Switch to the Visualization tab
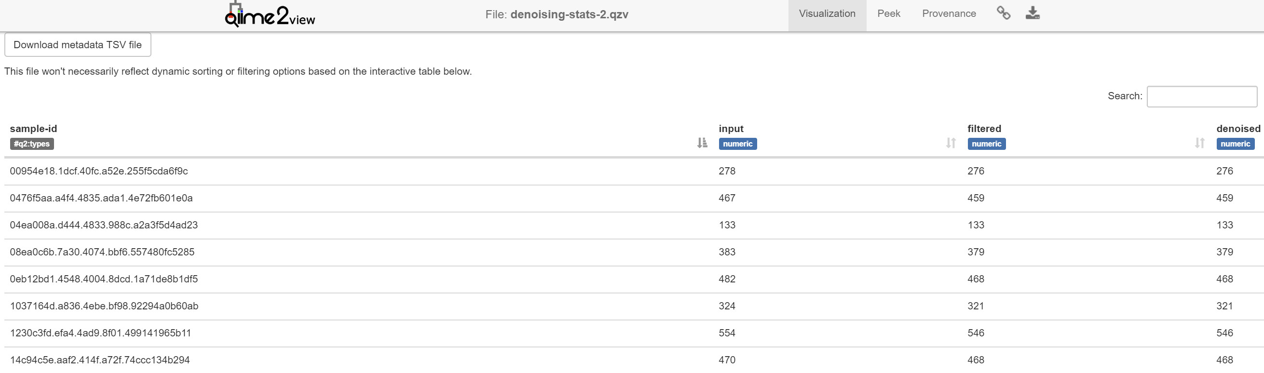 tap(827, 13)
